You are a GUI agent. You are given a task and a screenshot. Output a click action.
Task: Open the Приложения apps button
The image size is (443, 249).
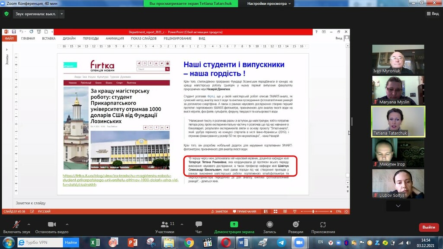pyautogui.click(x=323, y=227)
